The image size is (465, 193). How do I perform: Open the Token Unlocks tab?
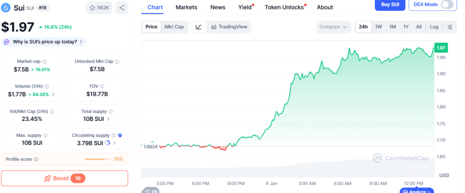click(285, 7)
